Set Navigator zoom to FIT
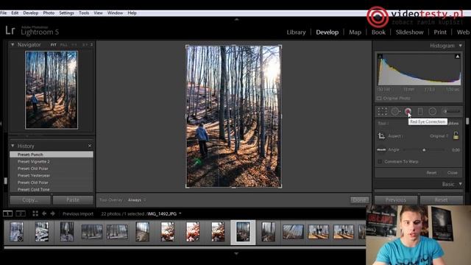Screen dimensions: 471x265 click(54, 45)
